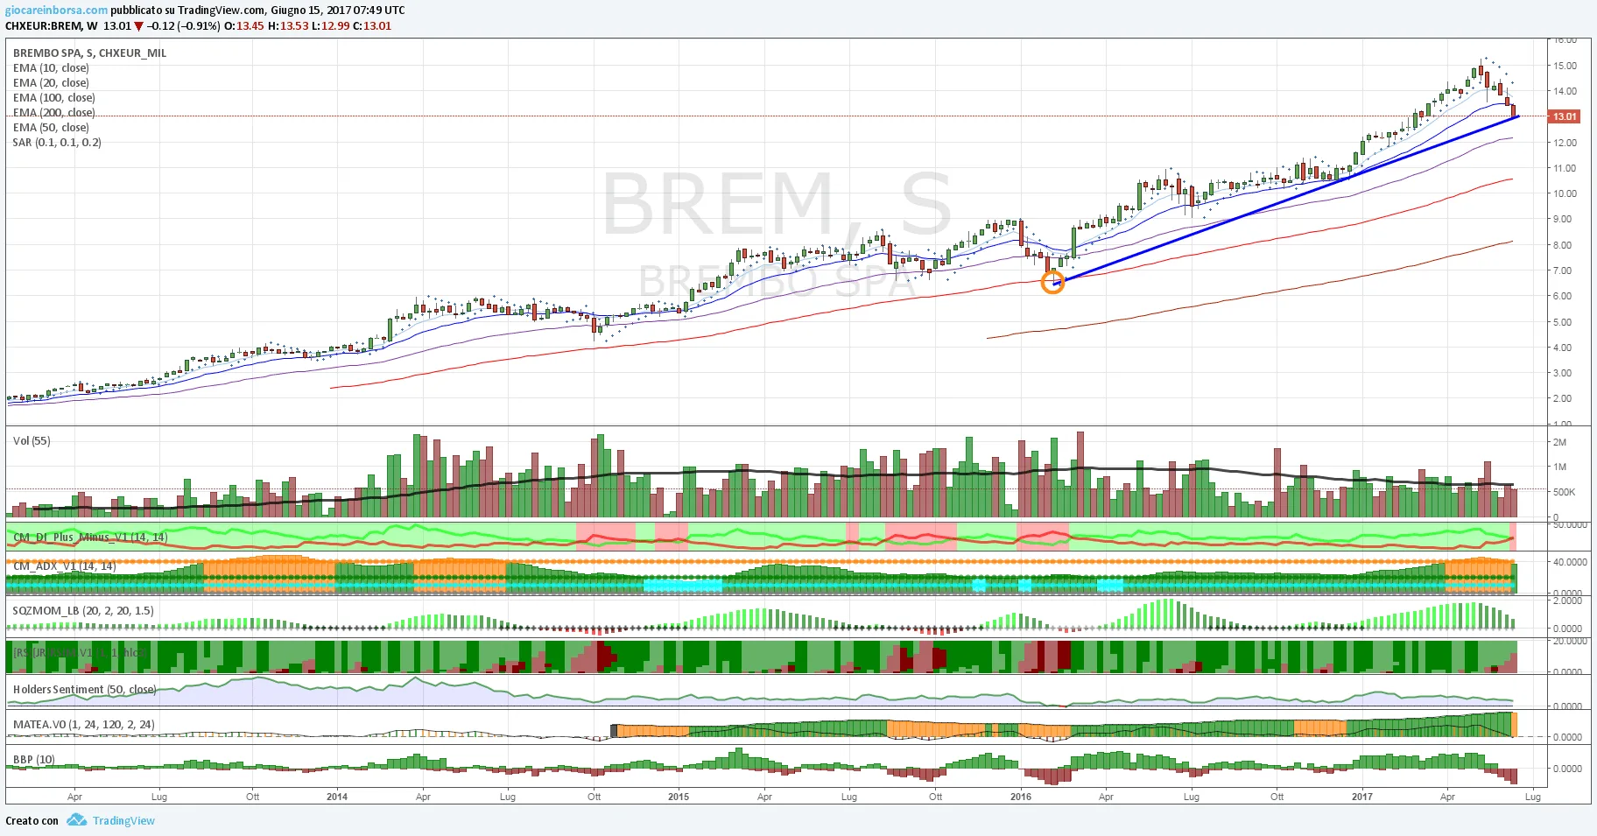
Task: Click the 15.00 level on the price axis
Action: [x=1565, y=66]
